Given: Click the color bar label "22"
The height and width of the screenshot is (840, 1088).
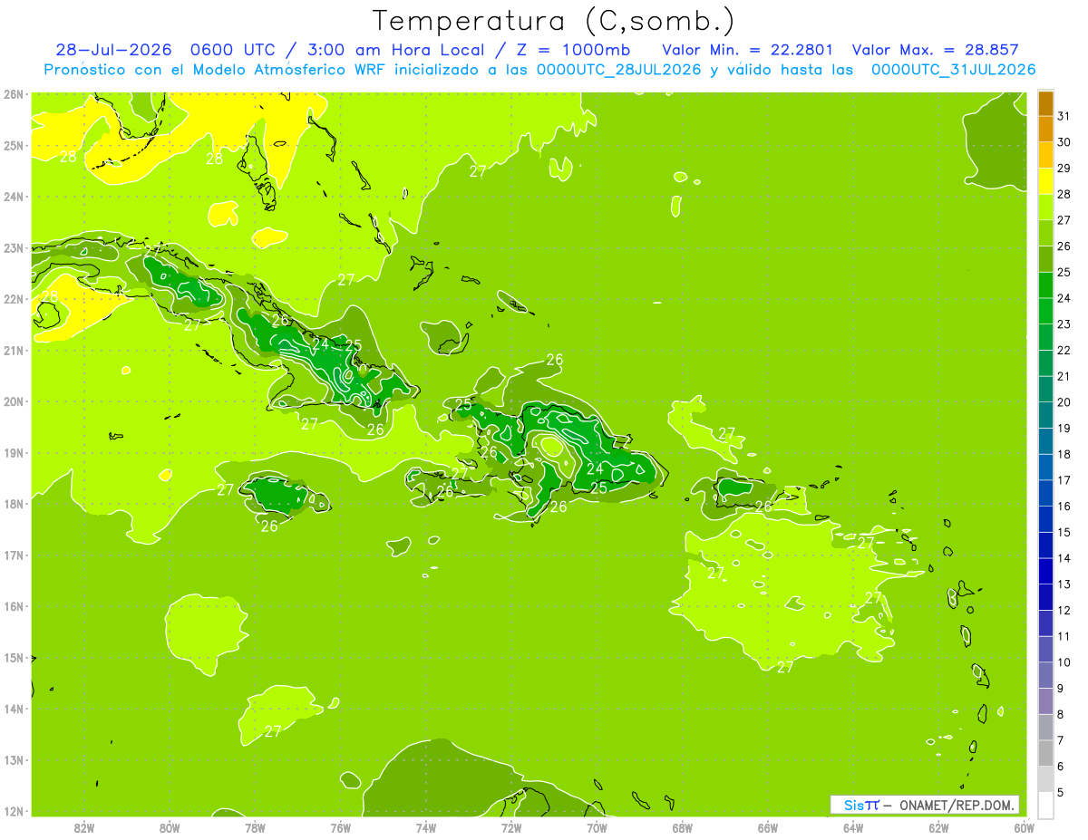Looking at the screenshot, I should coord(1064,351).
